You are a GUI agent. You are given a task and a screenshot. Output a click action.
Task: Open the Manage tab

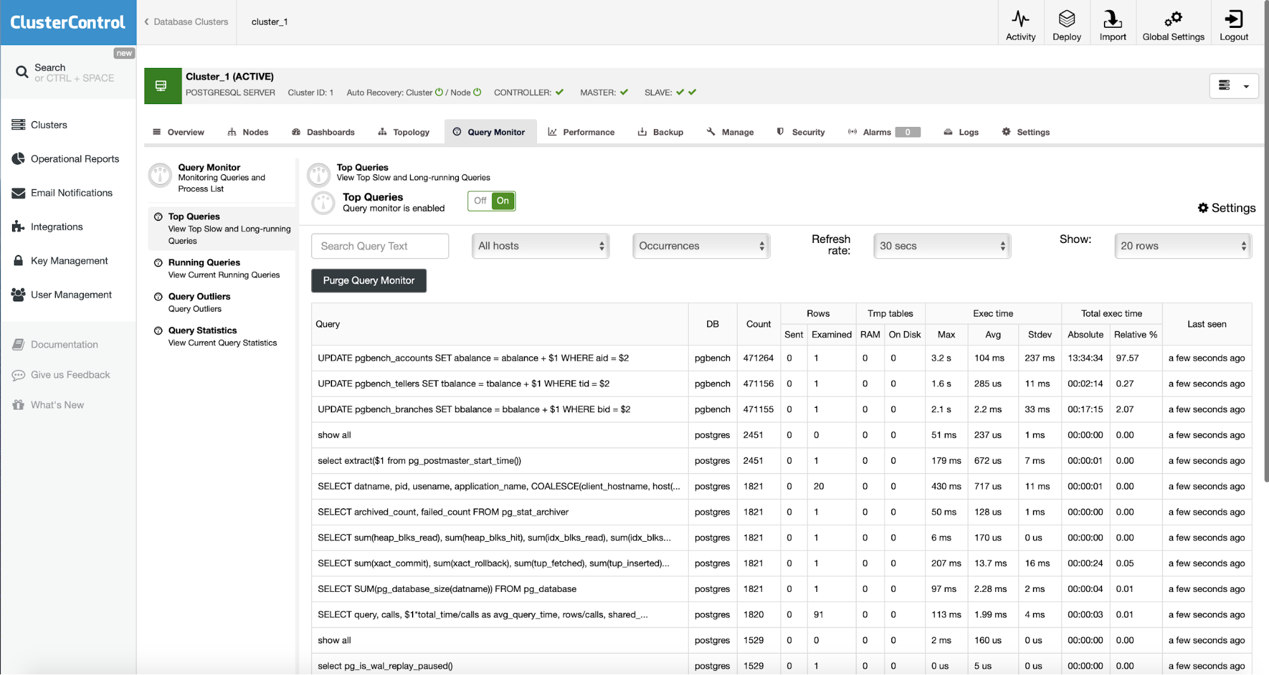[730, 132]
